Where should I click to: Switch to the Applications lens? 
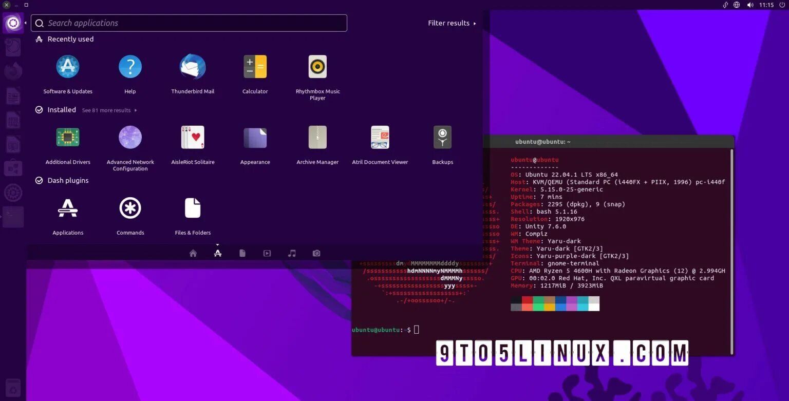coord(218,253)
